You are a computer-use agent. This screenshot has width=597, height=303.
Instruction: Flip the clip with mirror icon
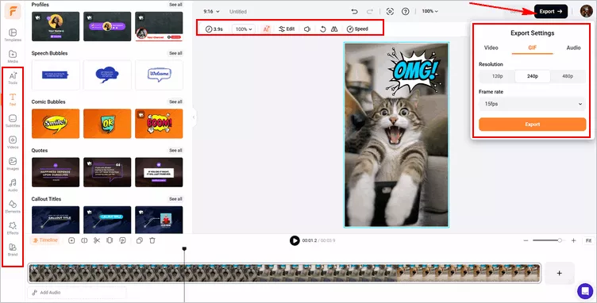point(334,29)
